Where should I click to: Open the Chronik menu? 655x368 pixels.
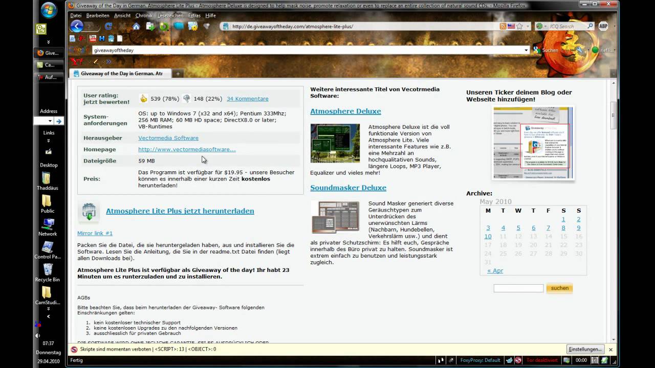(x=144, y=15)
